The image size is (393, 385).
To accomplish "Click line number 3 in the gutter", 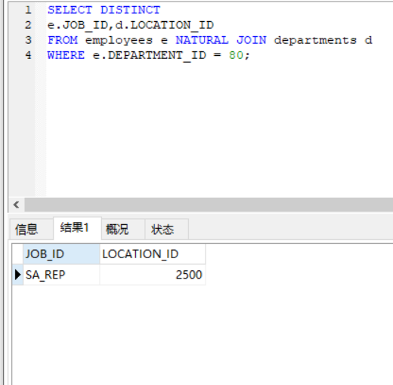I will tap(28, 40).
